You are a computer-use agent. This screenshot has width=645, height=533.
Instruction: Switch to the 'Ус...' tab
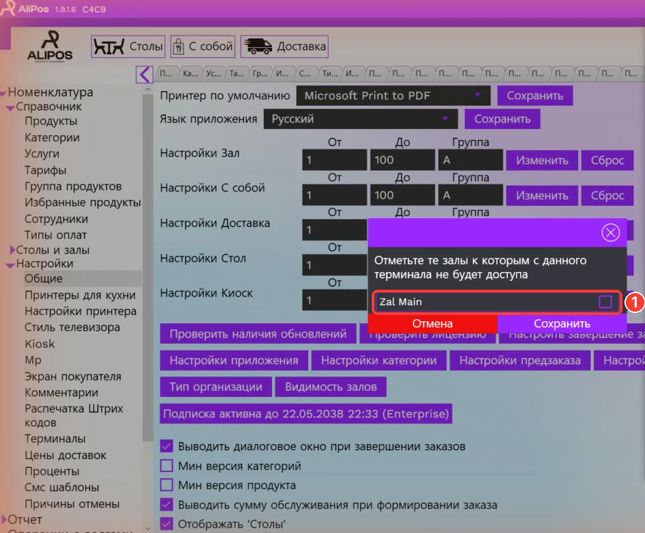213,74
